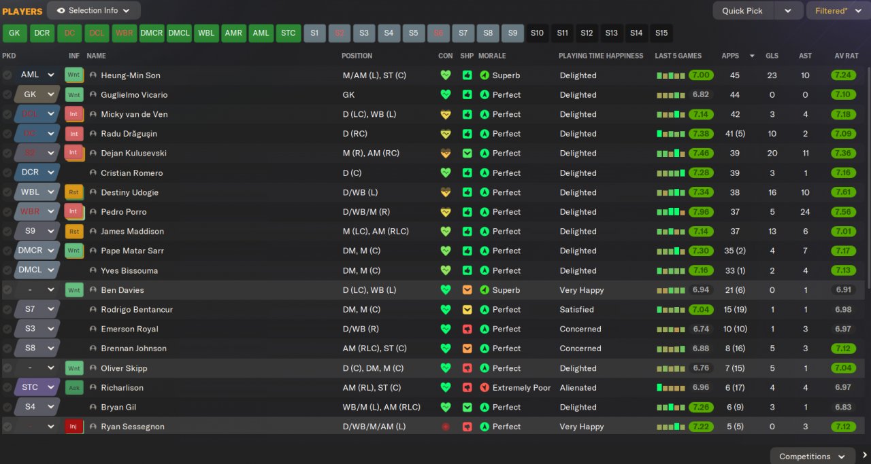Click the profile icon beside James Maddison

point(93,232)
